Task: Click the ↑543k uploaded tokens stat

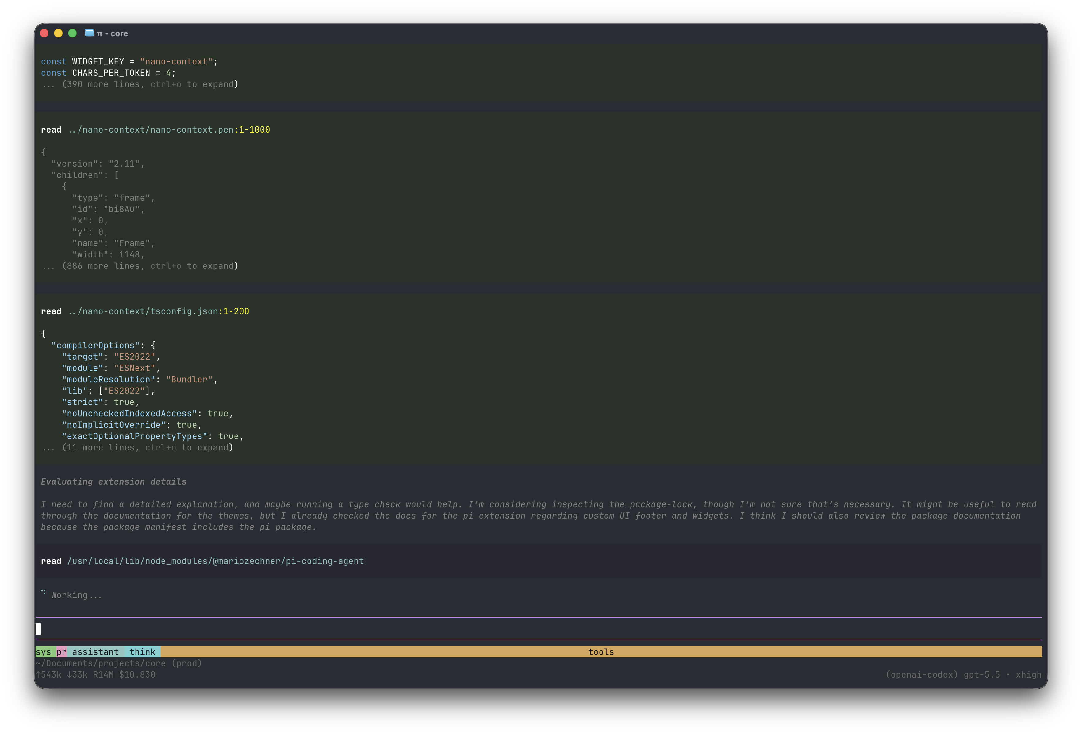Action: pos(48,675)
